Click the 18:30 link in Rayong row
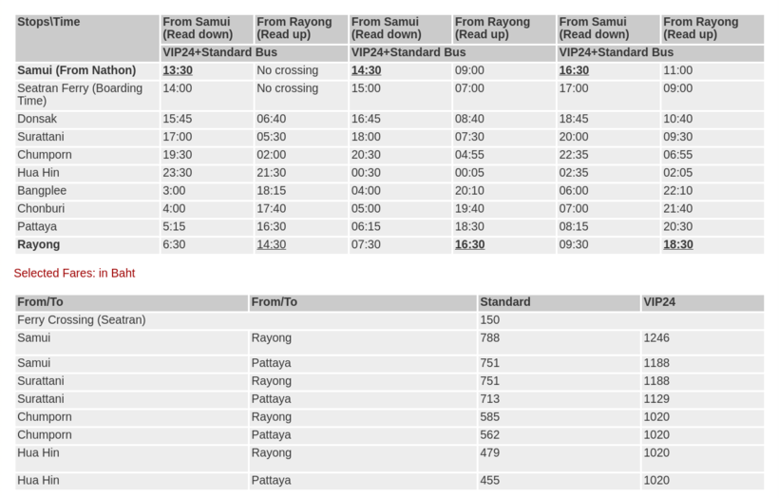The height and width of the screenshot is (498, 779). (x=677, y=244)
